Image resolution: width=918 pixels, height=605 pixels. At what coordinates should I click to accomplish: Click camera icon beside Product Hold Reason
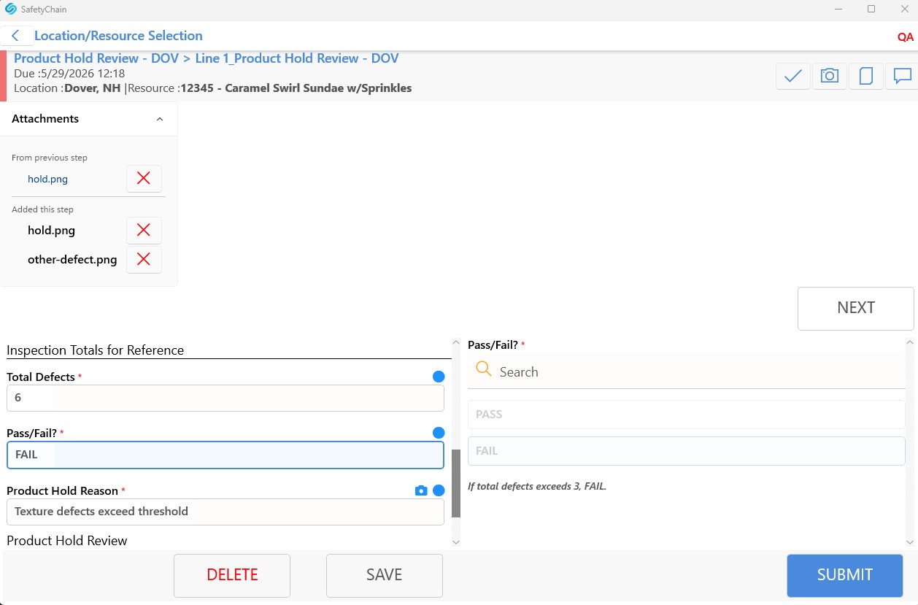pyautogui.click(x=421, y=491)
